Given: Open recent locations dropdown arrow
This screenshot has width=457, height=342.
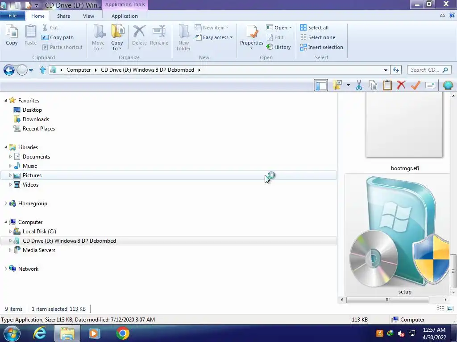Looking at the screenshot, I should pos(31,70).
